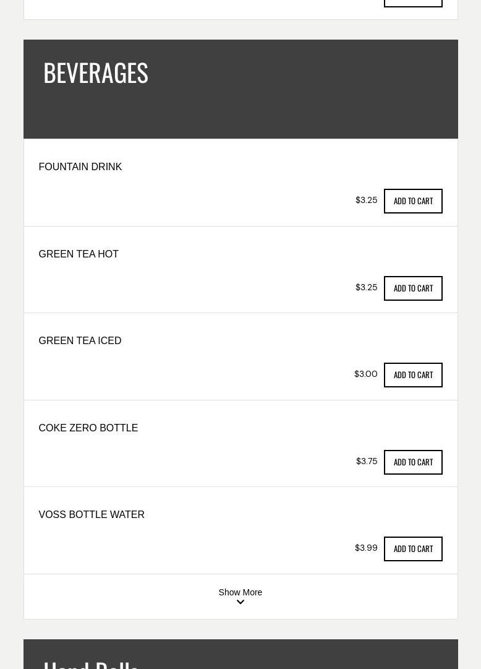Select the Green Tea Hot item title
Viewport: 481px width, 669px height.
[79, 254]
